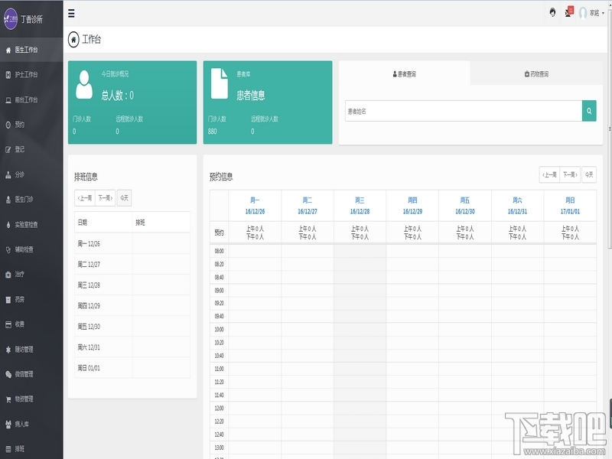Click the 预约 clock icon
This screenshot has height=459, width=612.
tap(8, 125)
